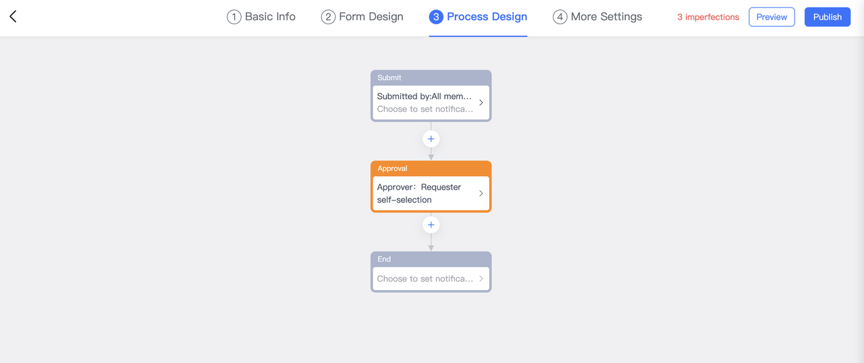Screen dimensions: 864x363
Task: Click the step 1 circle for Basic Info
Action: pyautogui.click(x=234, y=18)
